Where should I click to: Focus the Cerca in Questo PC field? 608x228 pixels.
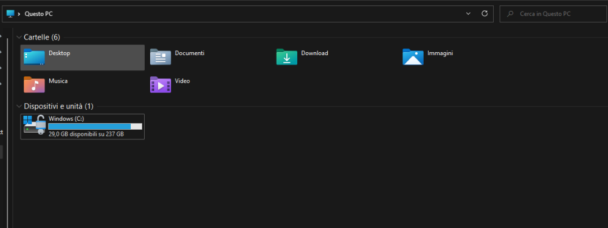click(x=553, y=14)
